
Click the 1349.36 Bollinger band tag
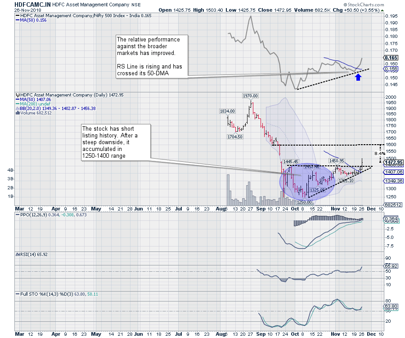393,181
